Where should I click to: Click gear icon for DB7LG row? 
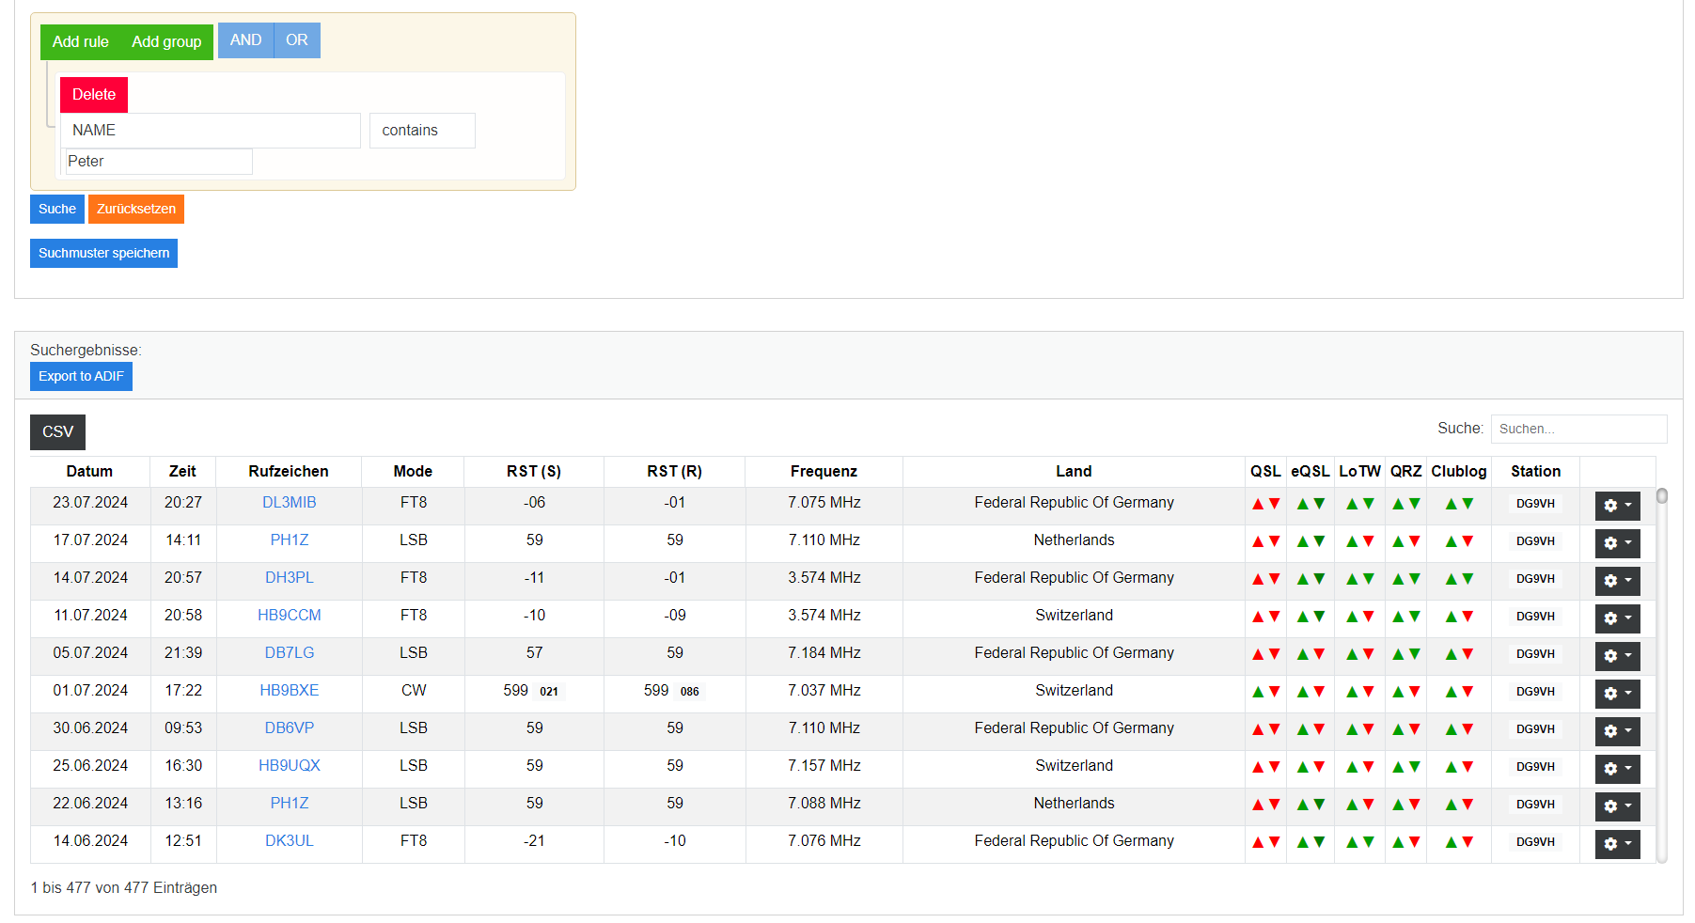(x=1616, y=656)
